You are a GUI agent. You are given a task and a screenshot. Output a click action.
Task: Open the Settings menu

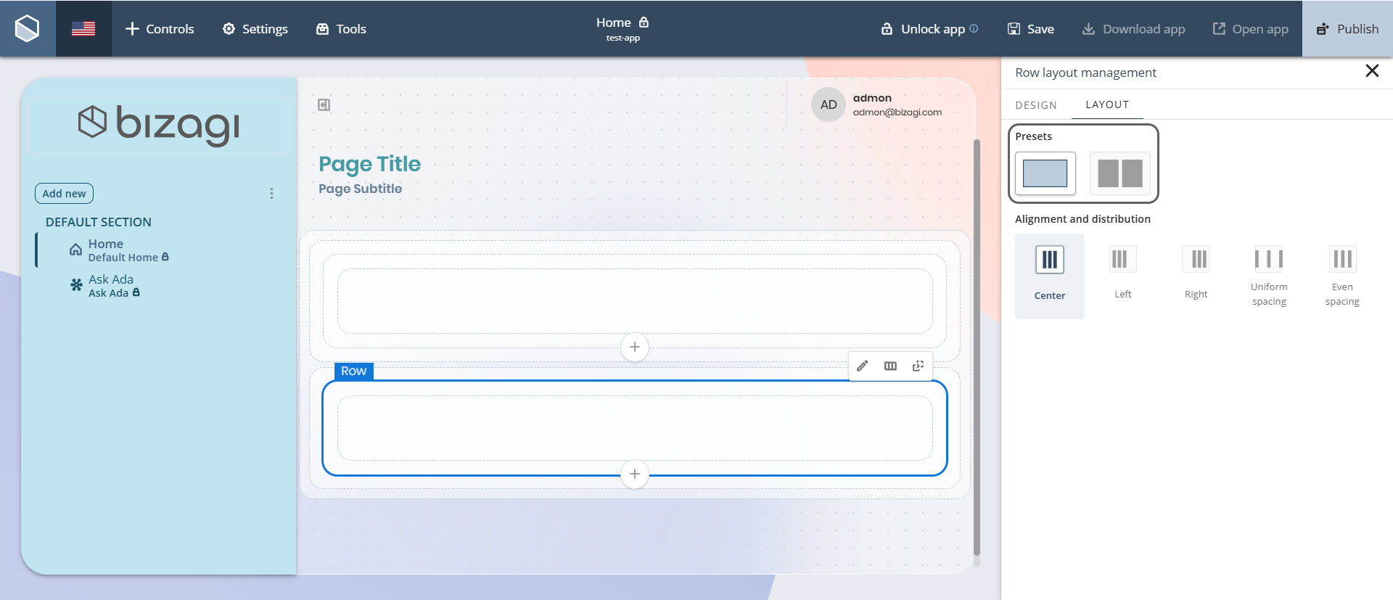point(255,28)
